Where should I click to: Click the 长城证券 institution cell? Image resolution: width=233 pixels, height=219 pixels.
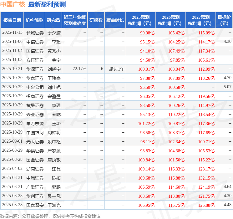pyautogui.click(x=35, y=33)
